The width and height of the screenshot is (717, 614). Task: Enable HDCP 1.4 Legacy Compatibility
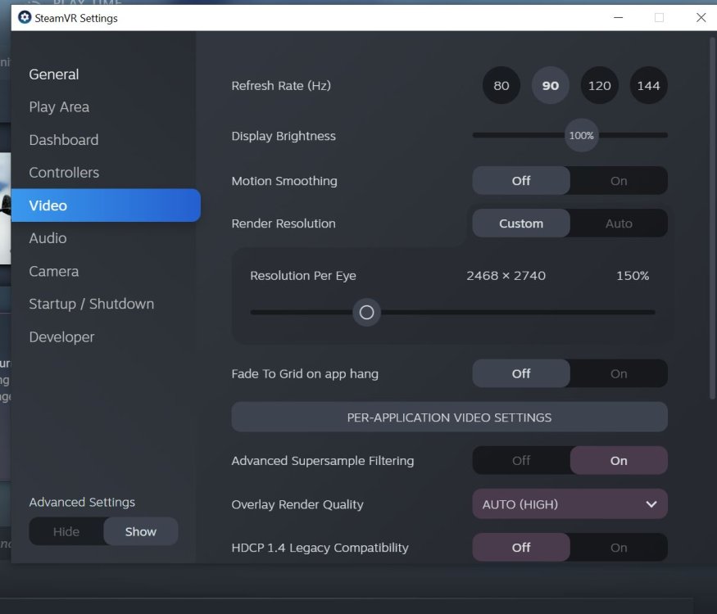pos(619,548)
